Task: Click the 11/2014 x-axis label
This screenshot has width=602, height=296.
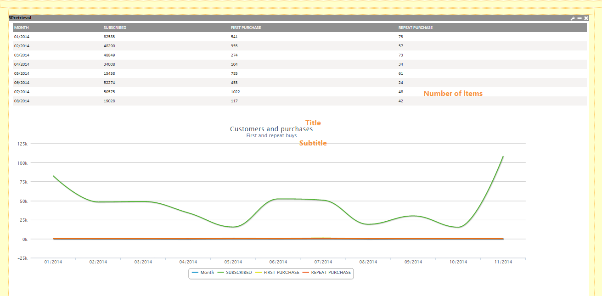Action: [x=503, y=262]
